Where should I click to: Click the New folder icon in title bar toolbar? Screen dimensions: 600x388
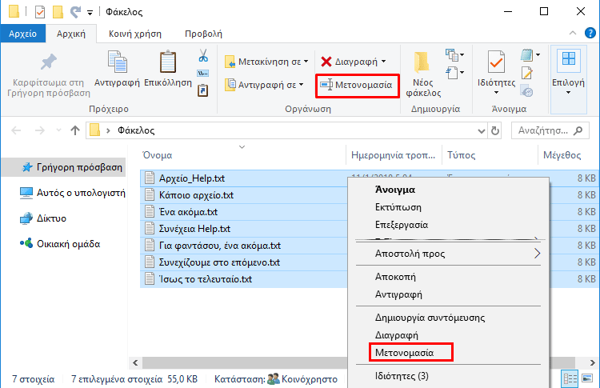[x=58, y=12]
